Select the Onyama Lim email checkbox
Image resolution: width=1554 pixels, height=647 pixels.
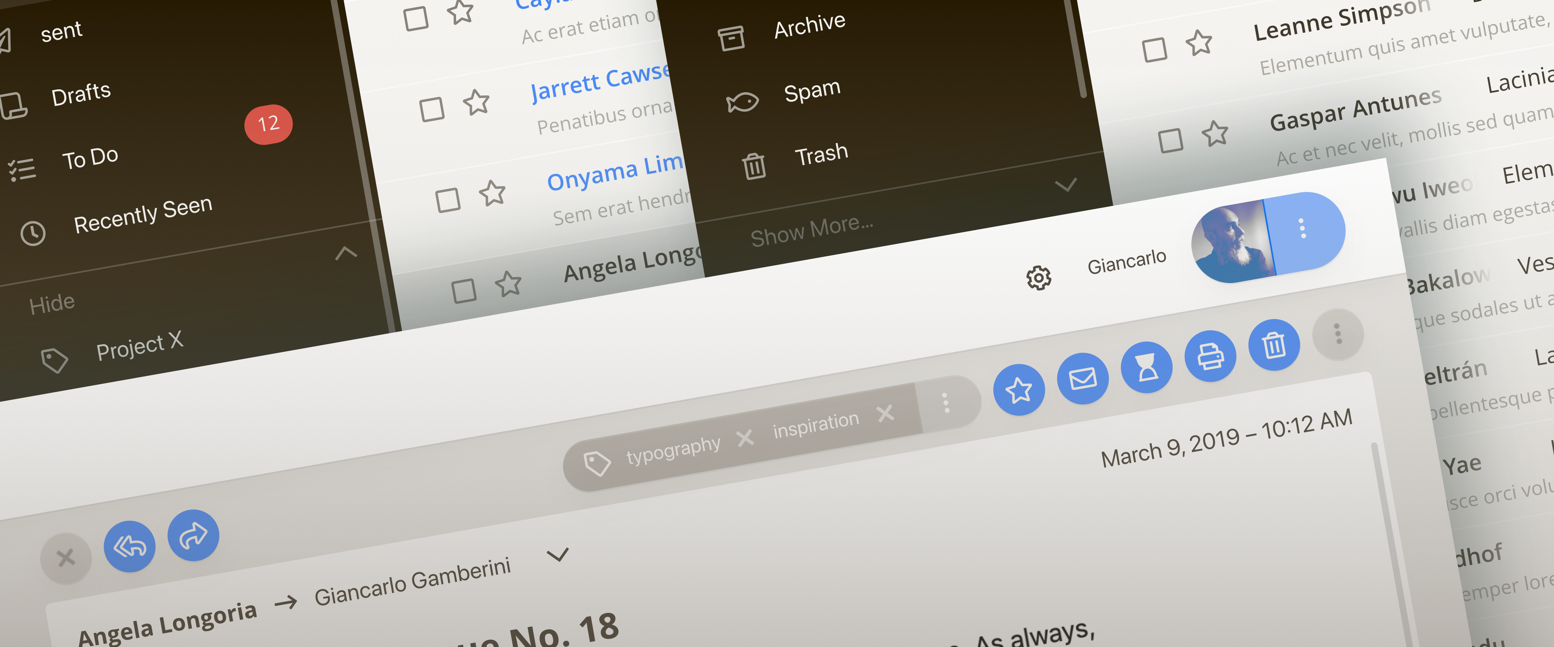click(448, 200)
